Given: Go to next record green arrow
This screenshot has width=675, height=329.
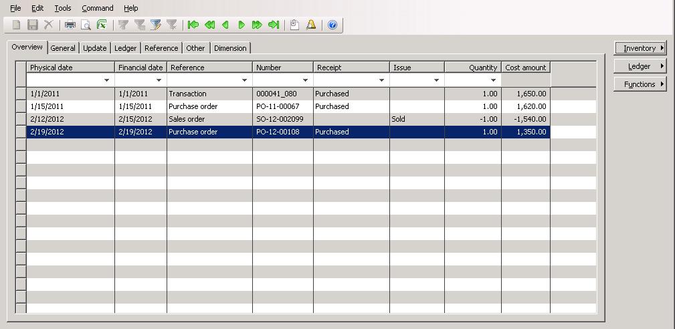Looking at the screenshot, I should pyautogui.click(x=241, y=25).
